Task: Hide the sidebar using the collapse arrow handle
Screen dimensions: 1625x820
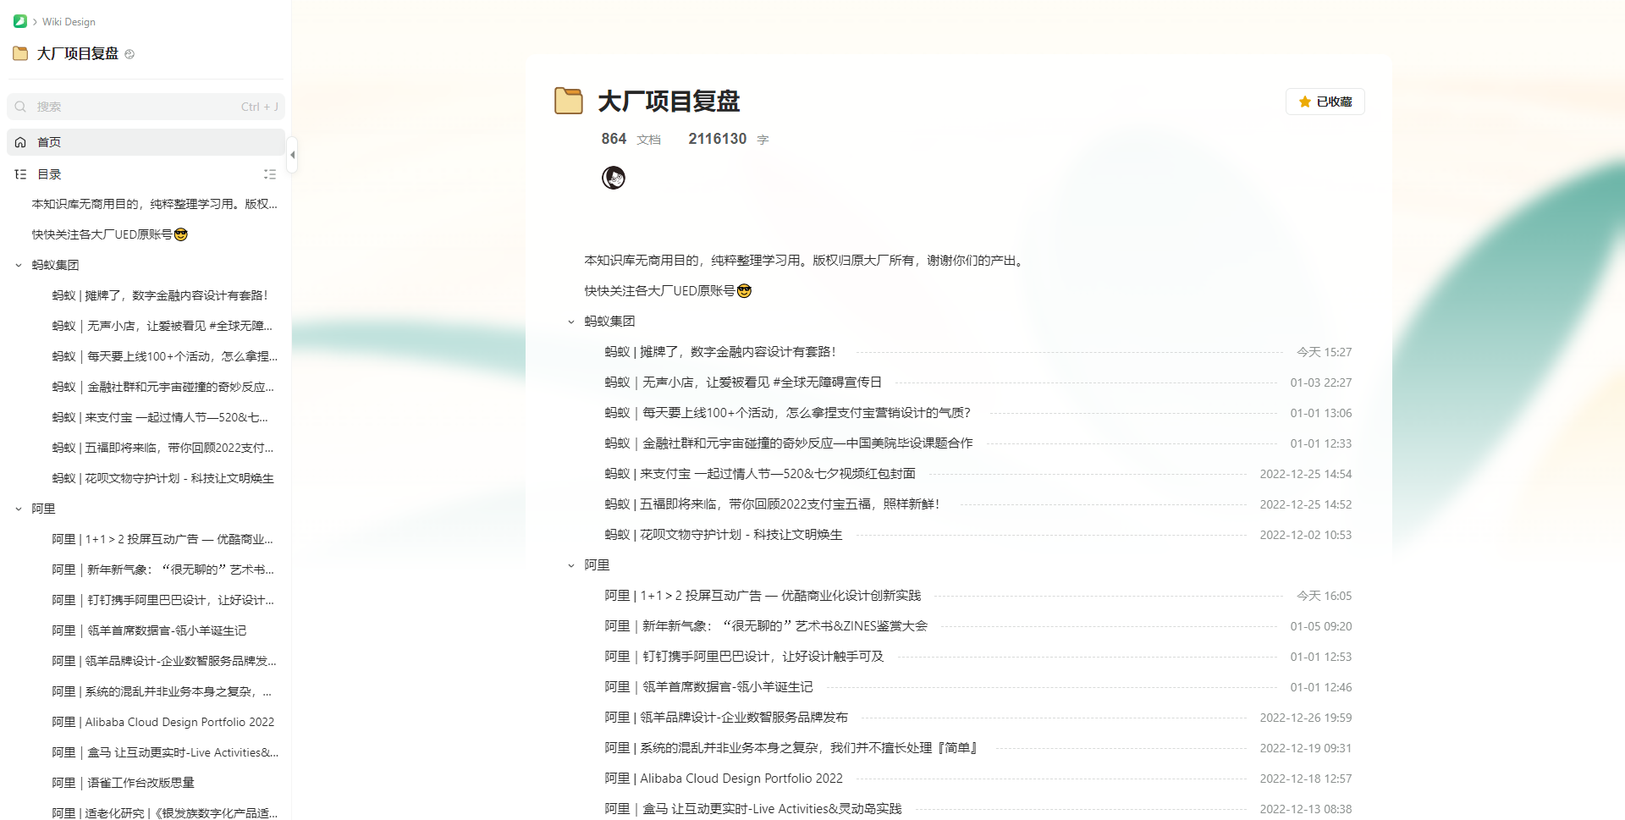Action: click(292, 155)
